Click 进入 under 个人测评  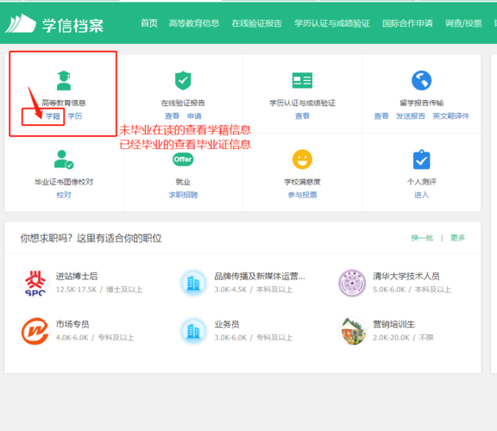(x=421, y=195)
